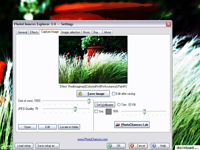Click the Open button
Screen dimensions: 200x150
[27, 127]
